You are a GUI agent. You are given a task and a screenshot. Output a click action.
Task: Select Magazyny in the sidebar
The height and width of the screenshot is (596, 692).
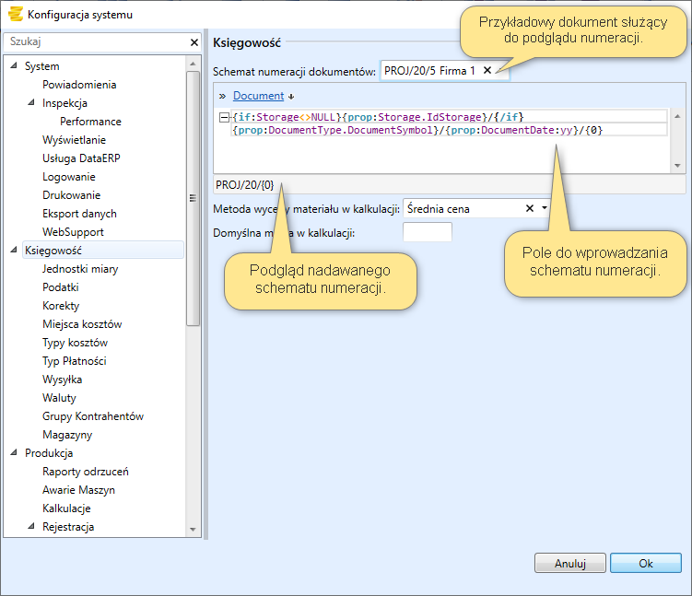point(66,435)
